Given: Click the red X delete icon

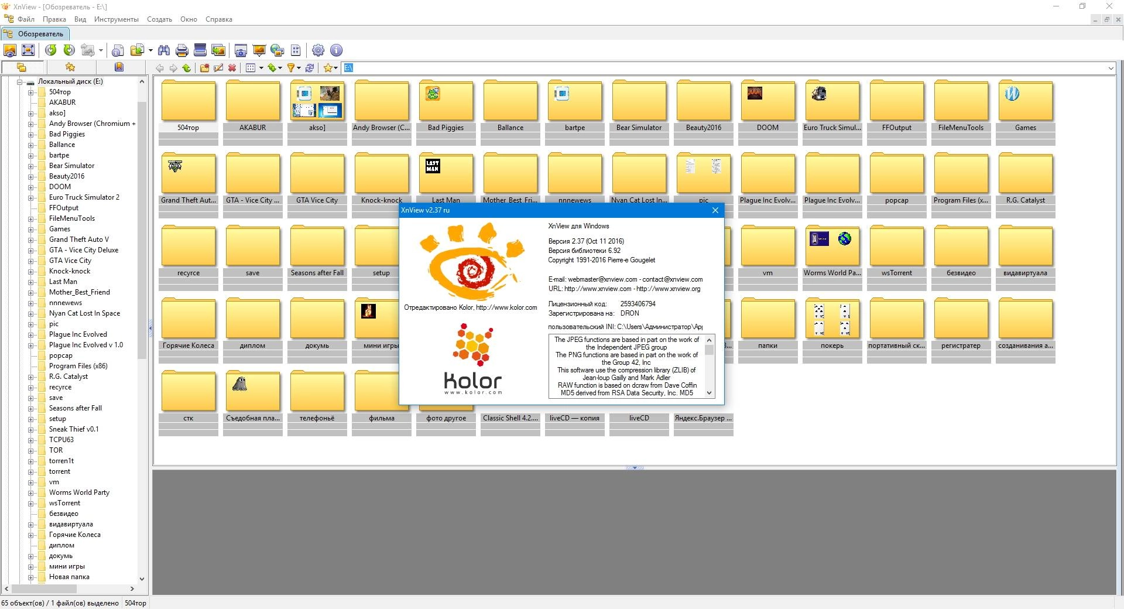Looking at the screenshot, I should [232, 68].
